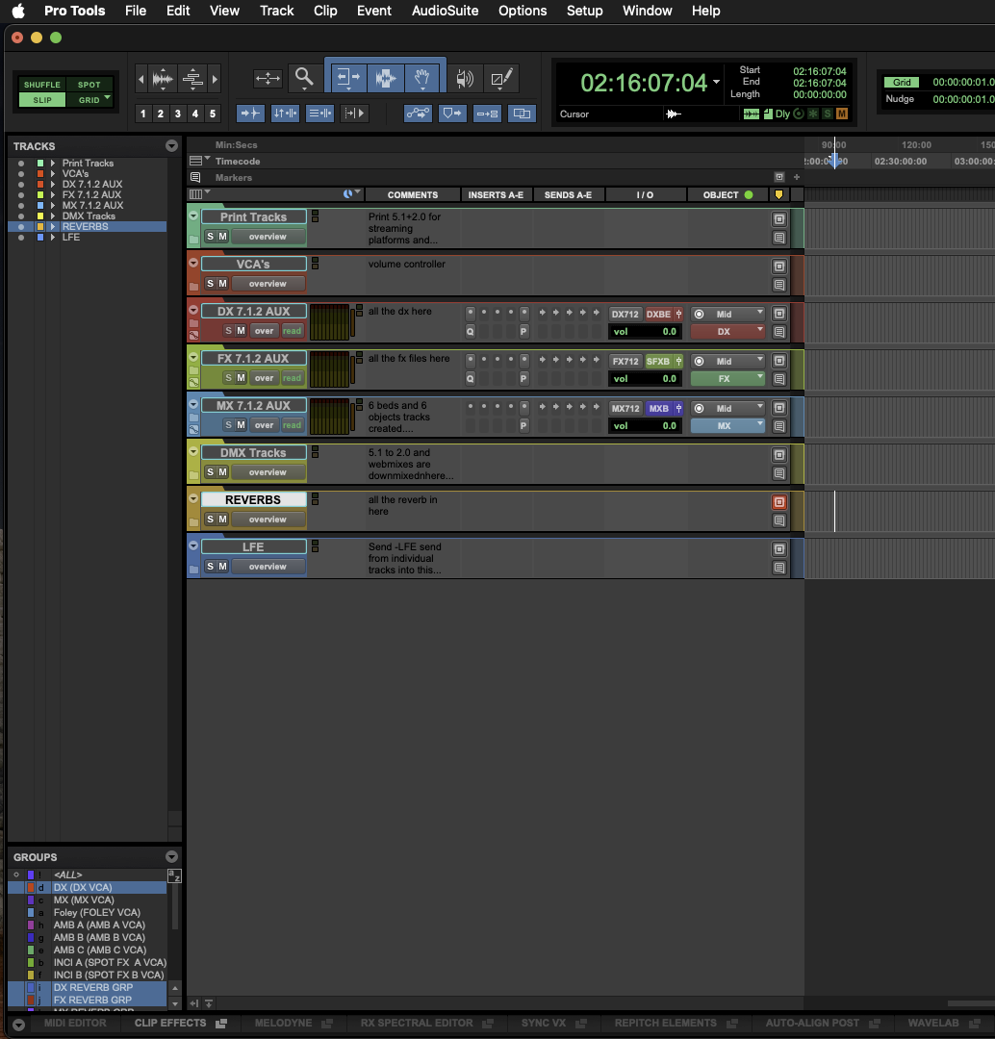This screenshot has height=1039, width=995.
Task: Select the Trim tool
Action: click(348, 78)
